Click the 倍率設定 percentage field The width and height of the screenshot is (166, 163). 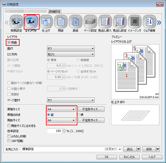pyautogui.click(x=55, y=131)
